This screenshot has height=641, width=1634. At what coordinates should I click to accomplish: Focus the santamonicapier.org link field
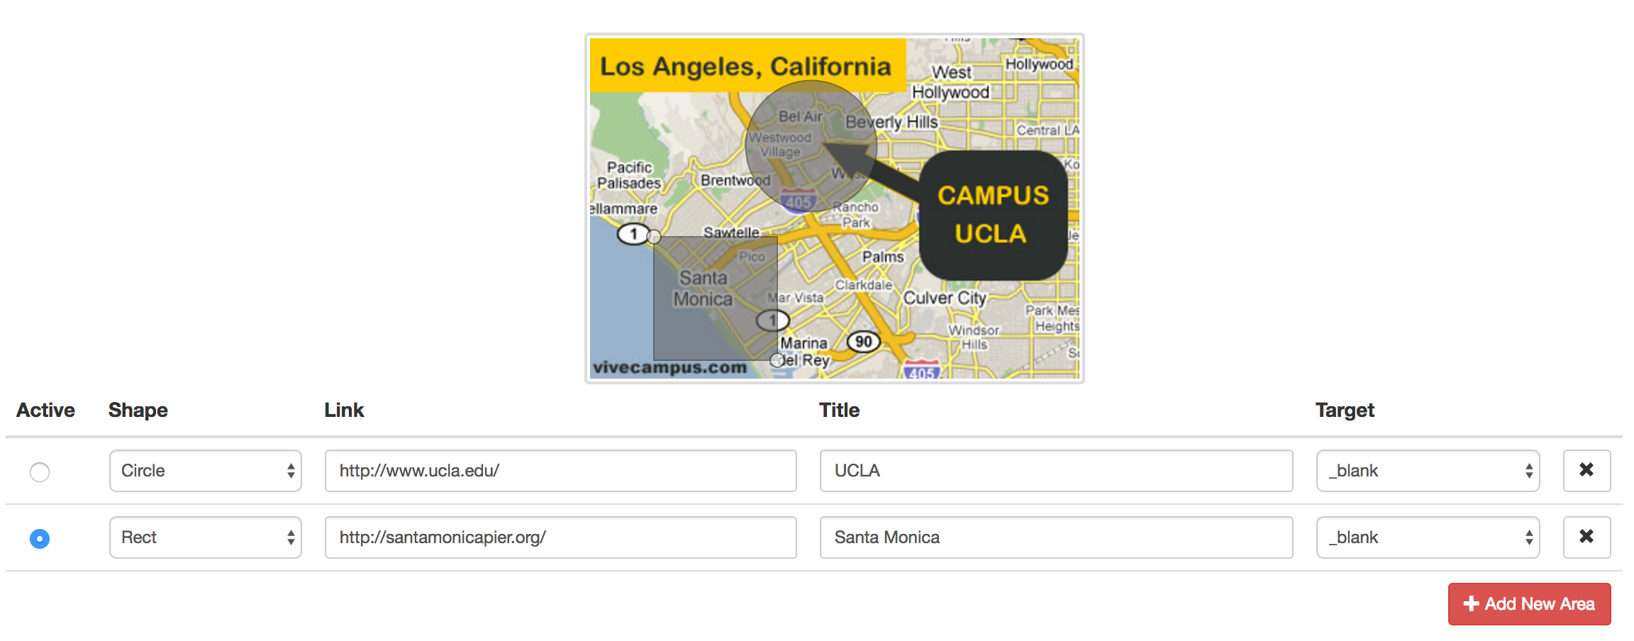[x=560, y=537]
